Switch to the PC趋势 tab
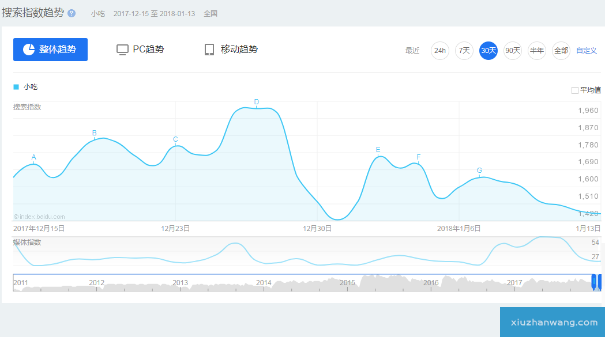The width and height of the screenshot is (605, 337). (x=140, y=50)
